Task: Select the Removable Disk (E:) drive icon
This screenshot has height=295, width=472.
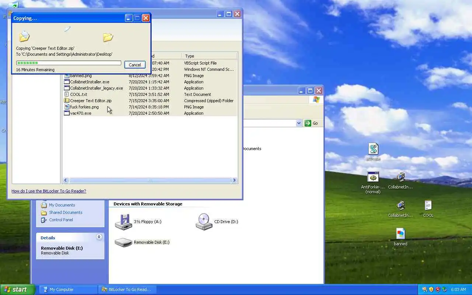Action: pos(124,242)
